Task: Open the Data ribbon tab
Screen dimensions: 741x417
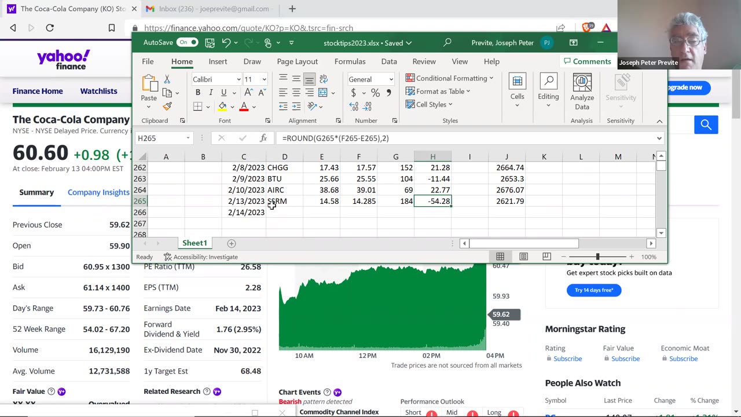Action: (x=389, y=61)
